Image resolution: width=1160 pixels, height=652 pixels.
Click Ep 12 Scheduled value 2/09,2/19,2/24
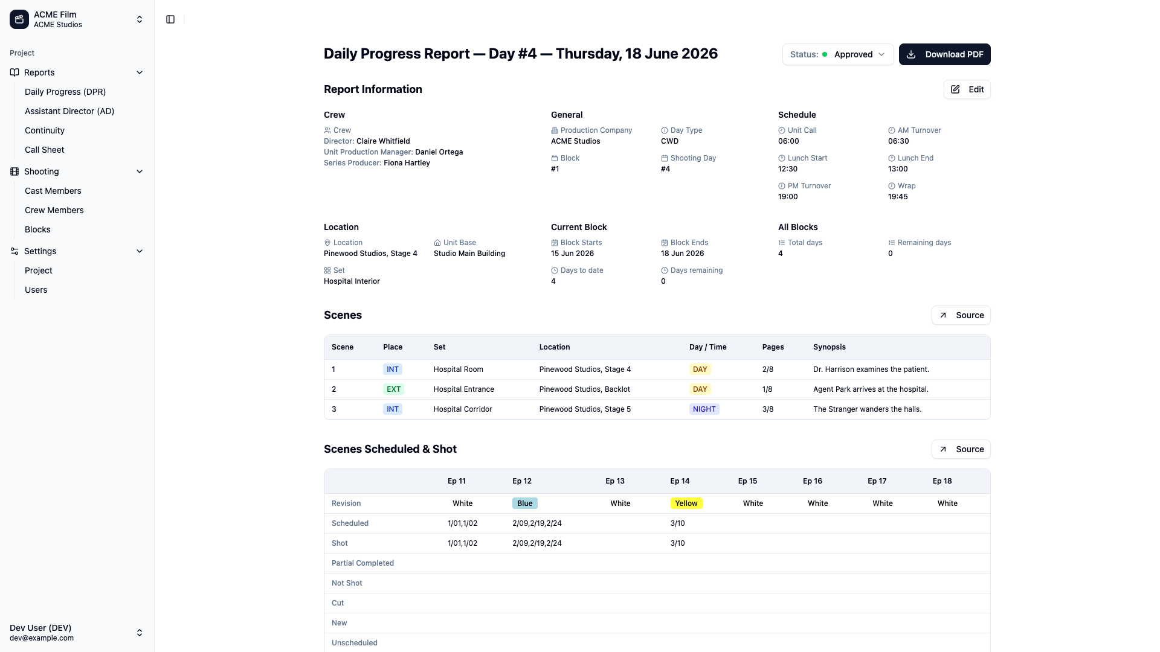[x=537, y=523]
